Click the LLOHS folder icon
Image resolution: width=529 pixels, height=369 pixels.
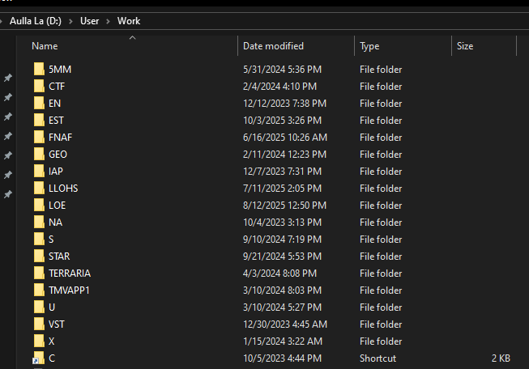tap(38, 188)
